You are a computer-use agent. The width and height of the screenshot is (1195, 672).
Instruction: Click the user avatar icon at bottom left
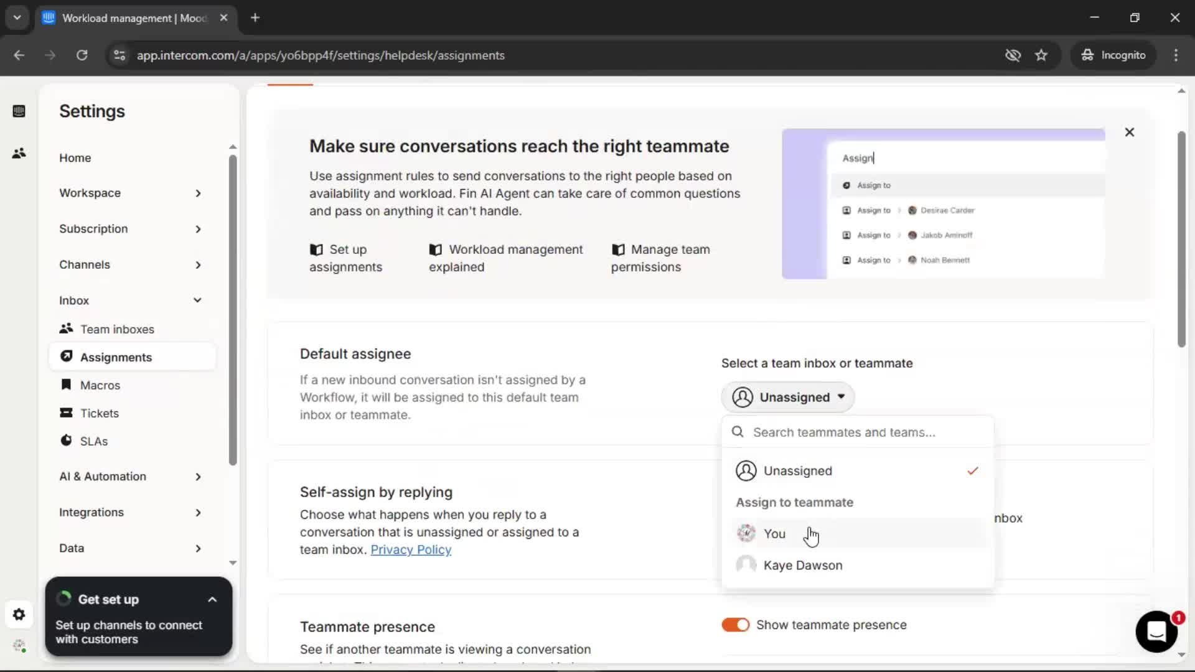(x=19, y=646)
